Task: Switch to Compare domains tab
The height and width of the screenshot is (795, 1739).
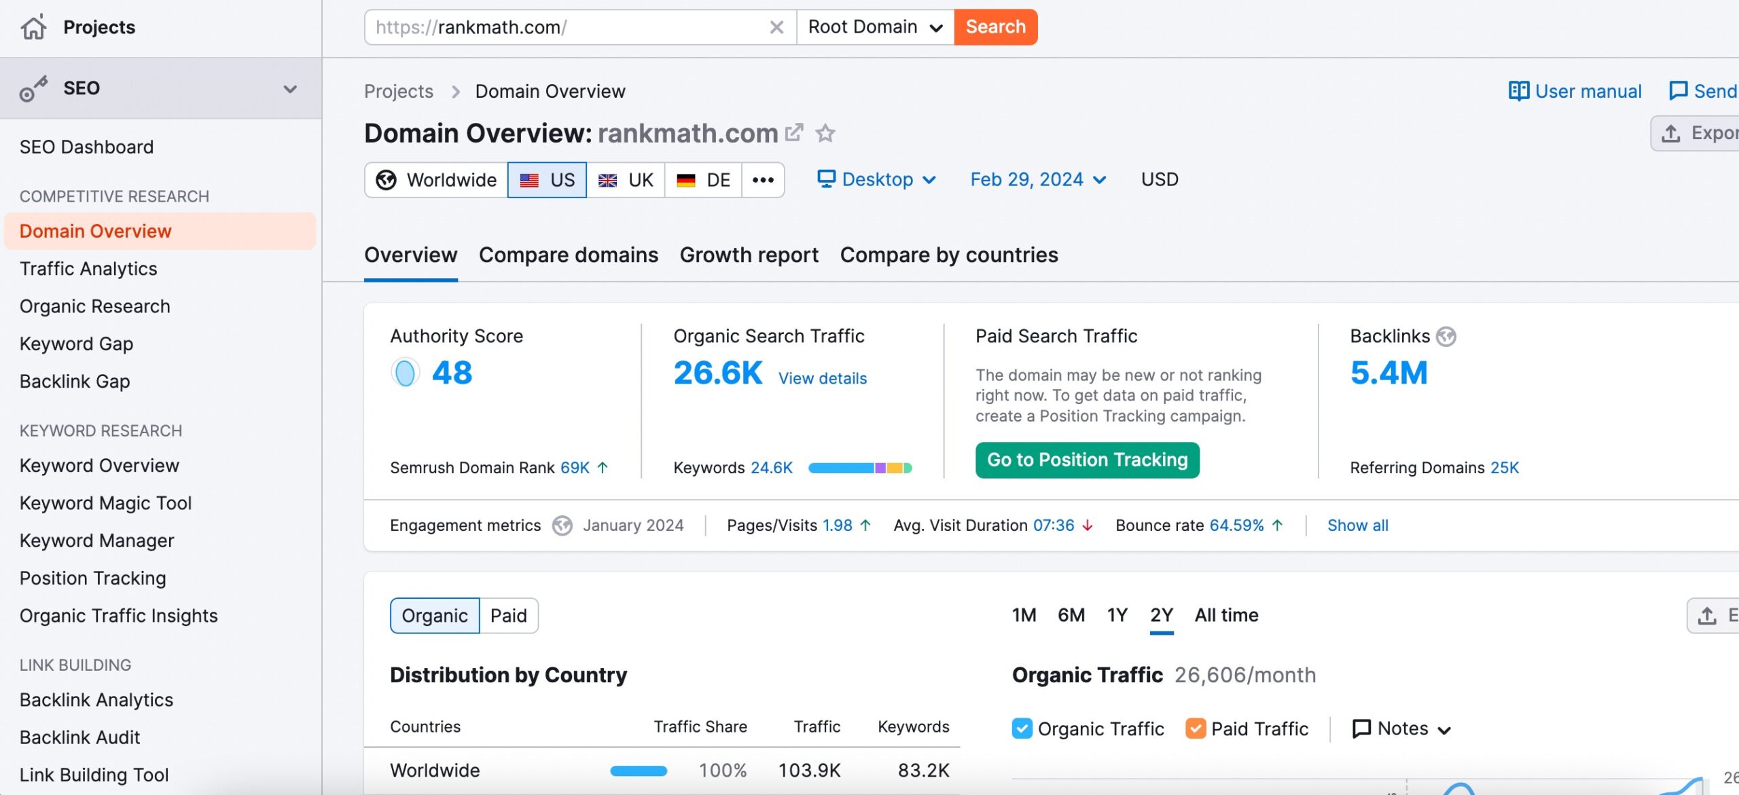Action: coord(569,255)
